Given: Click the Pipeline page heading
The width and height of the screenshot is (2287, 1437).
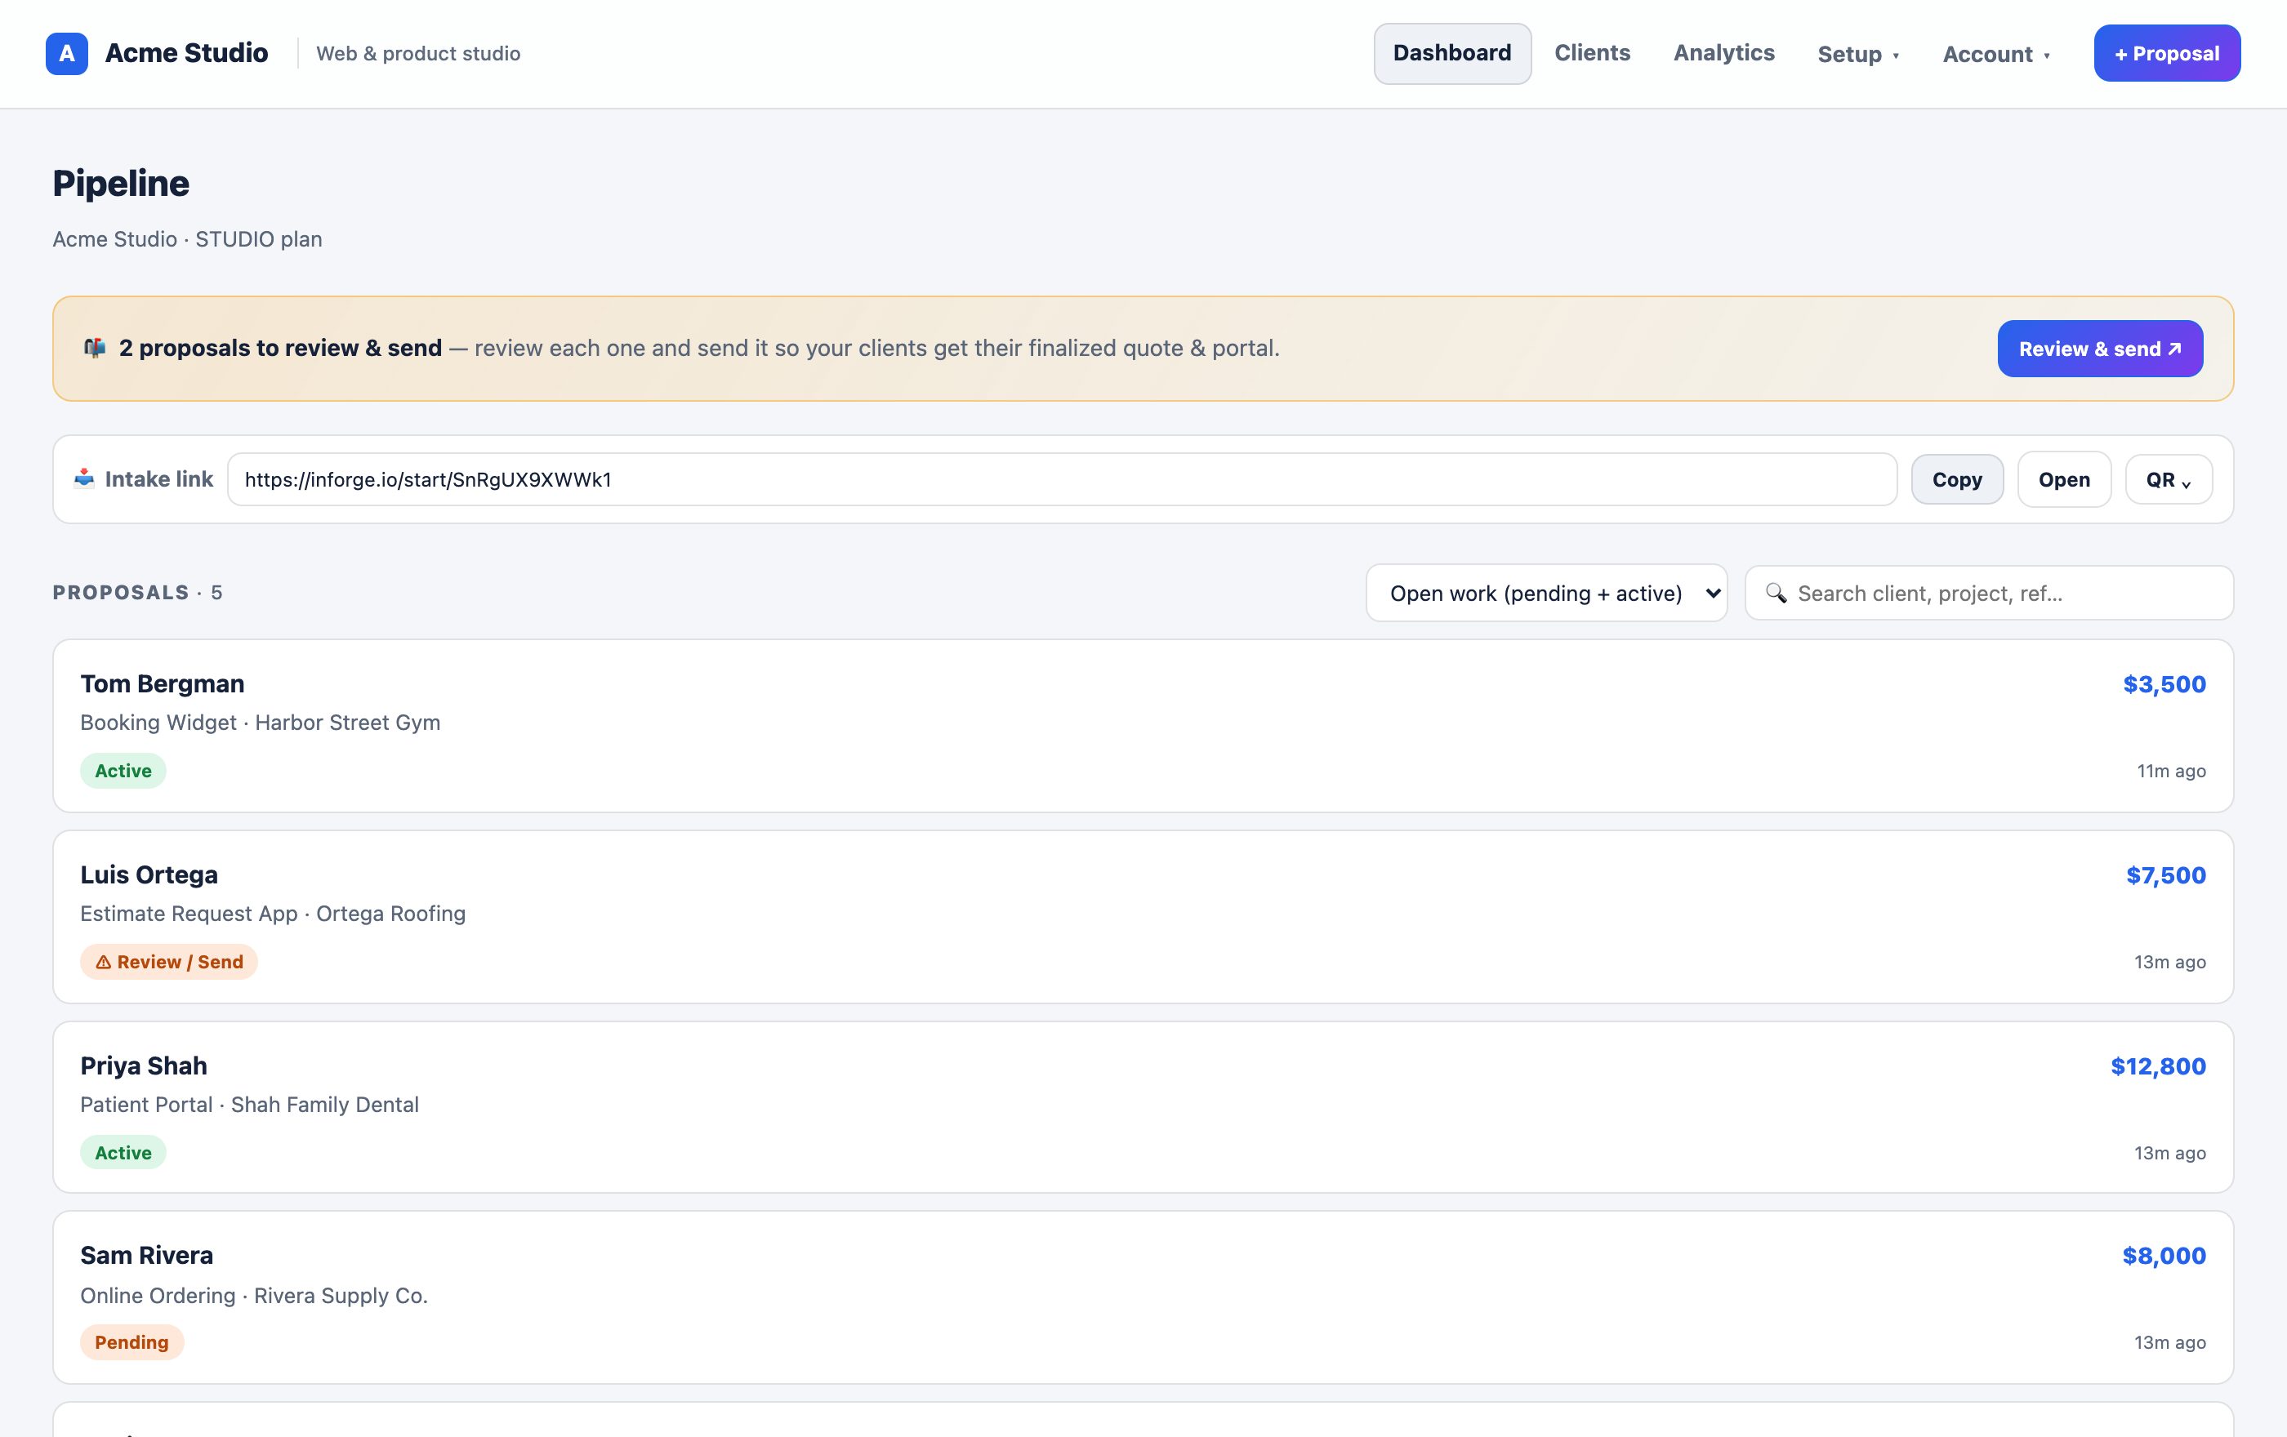Looking at the screenshot, I should (121, 183).
